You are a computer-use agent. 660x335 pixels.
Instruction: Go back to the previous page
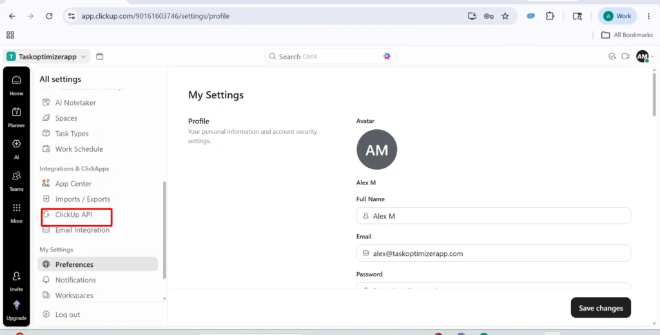coord(12,16)
